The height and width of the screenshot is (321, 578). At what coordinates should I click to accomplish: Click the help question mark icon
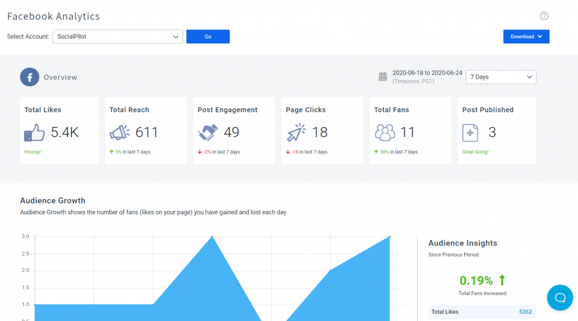click(x=544, y=16)
